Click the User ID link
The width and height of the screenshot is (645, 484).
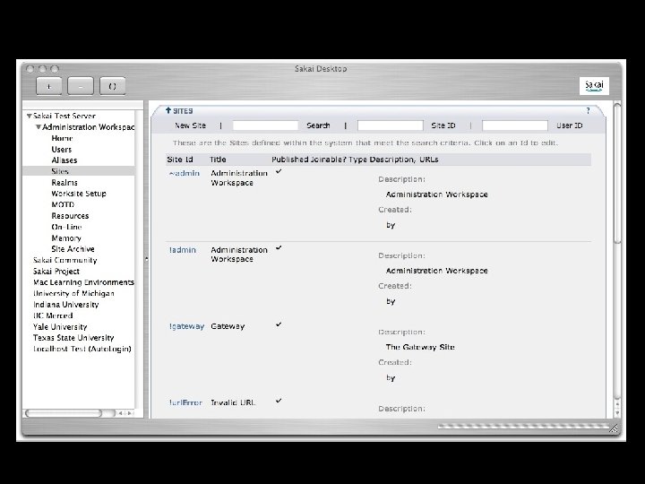[570, 125]
